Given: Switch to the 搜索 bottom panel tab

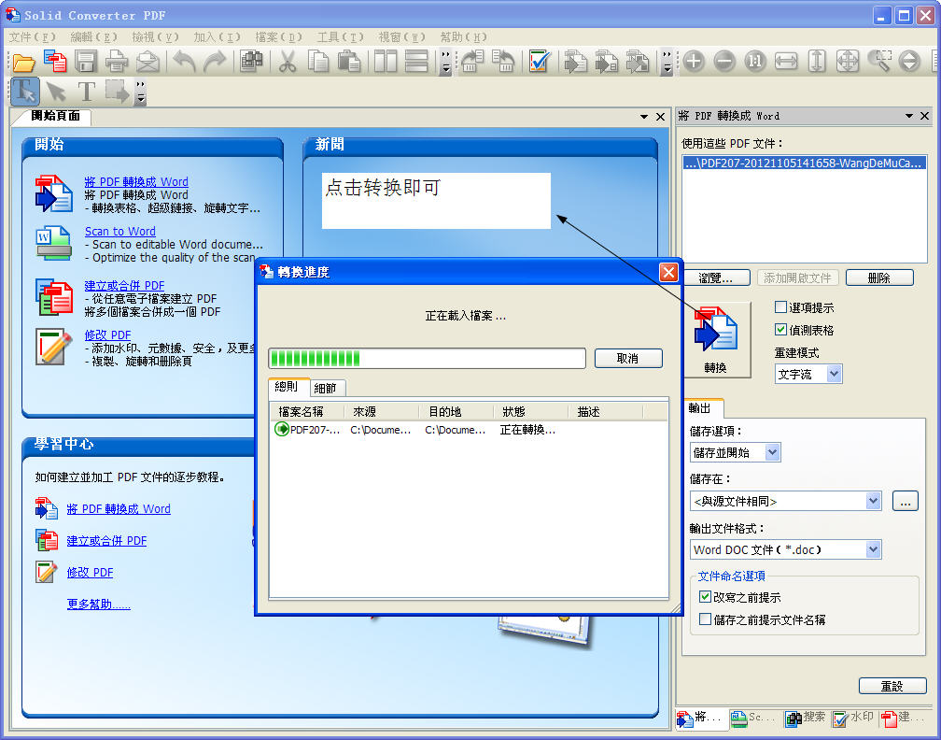Looking at the screenshot, I should pyautogui.click(x=806, y=718).
